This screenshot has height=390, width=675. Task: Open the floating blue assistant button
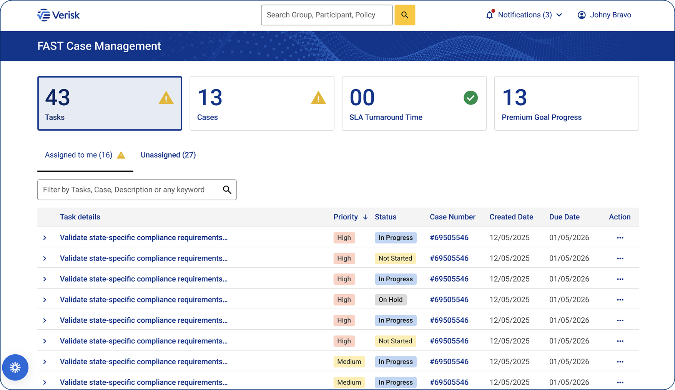click(15, 367)
